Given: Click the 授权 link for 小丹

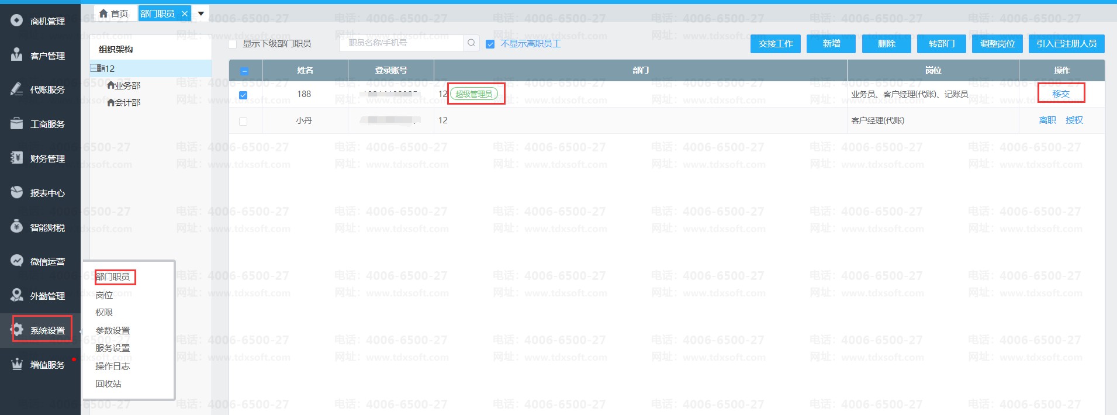Looking at the screenshot, I should point(1074,120).
